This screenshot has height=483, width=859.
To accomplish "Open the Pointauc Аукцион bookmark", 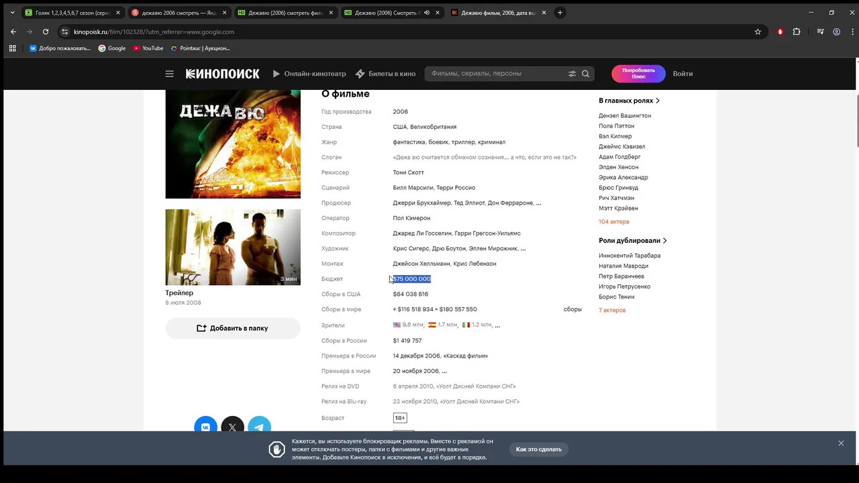I will coord(200,48).
